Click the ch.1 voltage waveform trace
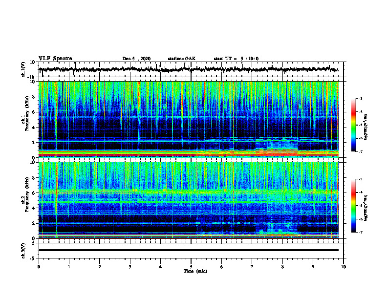 pyautogui.click(x=189, y=69)
